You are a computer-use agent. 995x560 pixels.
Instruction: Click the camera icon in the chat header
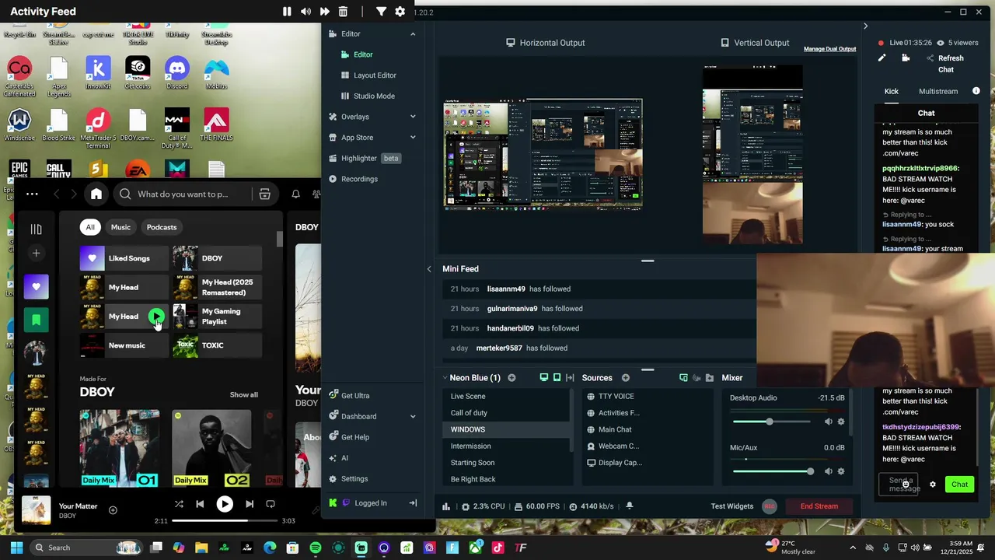906,58
